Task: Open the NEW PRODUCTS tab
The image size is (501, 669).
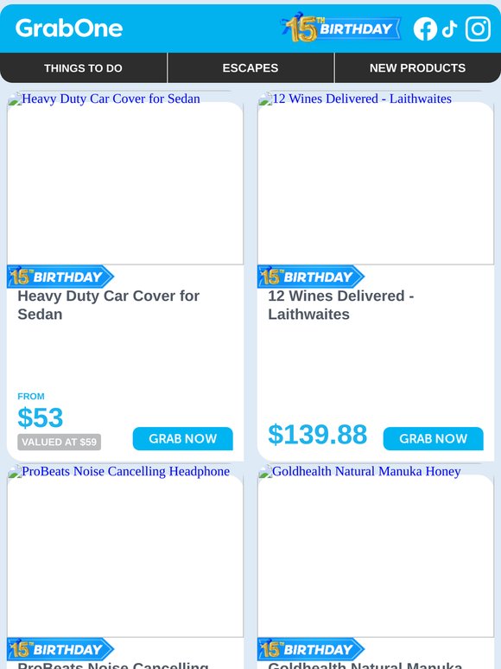Action: (x=418, y=67)
